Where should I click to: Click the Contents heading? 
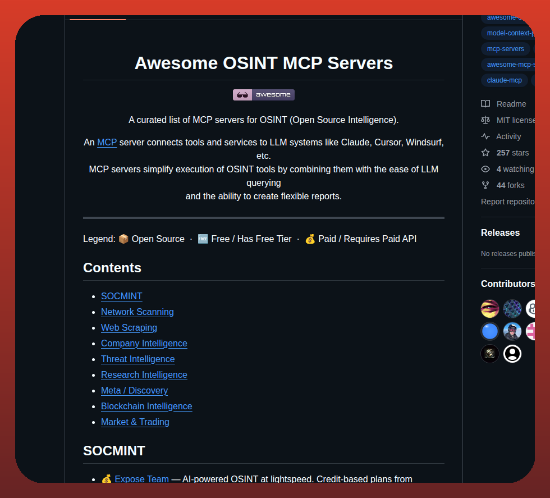pos(112,268)
